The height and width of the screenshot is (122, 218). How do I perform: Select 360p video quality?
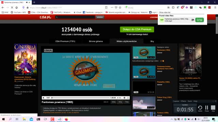pos(113,102)
